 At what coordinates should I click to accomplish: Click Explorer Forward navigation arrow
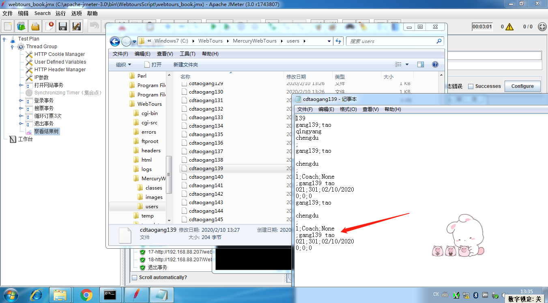pos(126,41)
